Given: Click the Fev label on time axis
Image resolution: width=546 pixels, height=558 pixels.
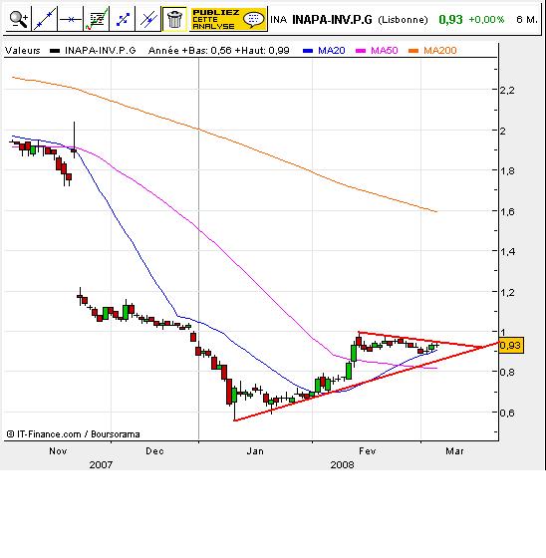Looking at the screenshot, I should [x=367, y=451].
